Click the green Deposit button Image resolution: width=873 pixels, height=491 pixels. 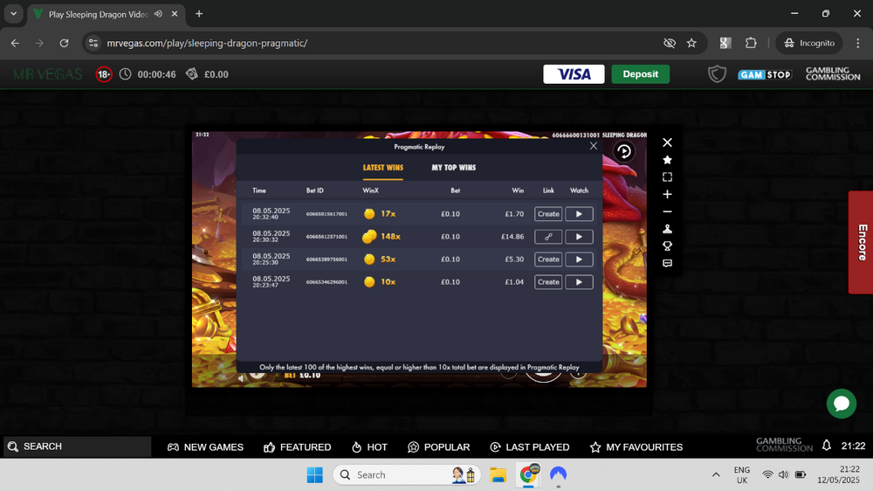click(640, 74)
